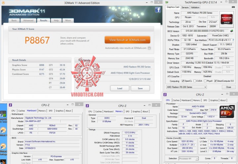Save the BIOS using the green chip icon

(x=232, y=31)
